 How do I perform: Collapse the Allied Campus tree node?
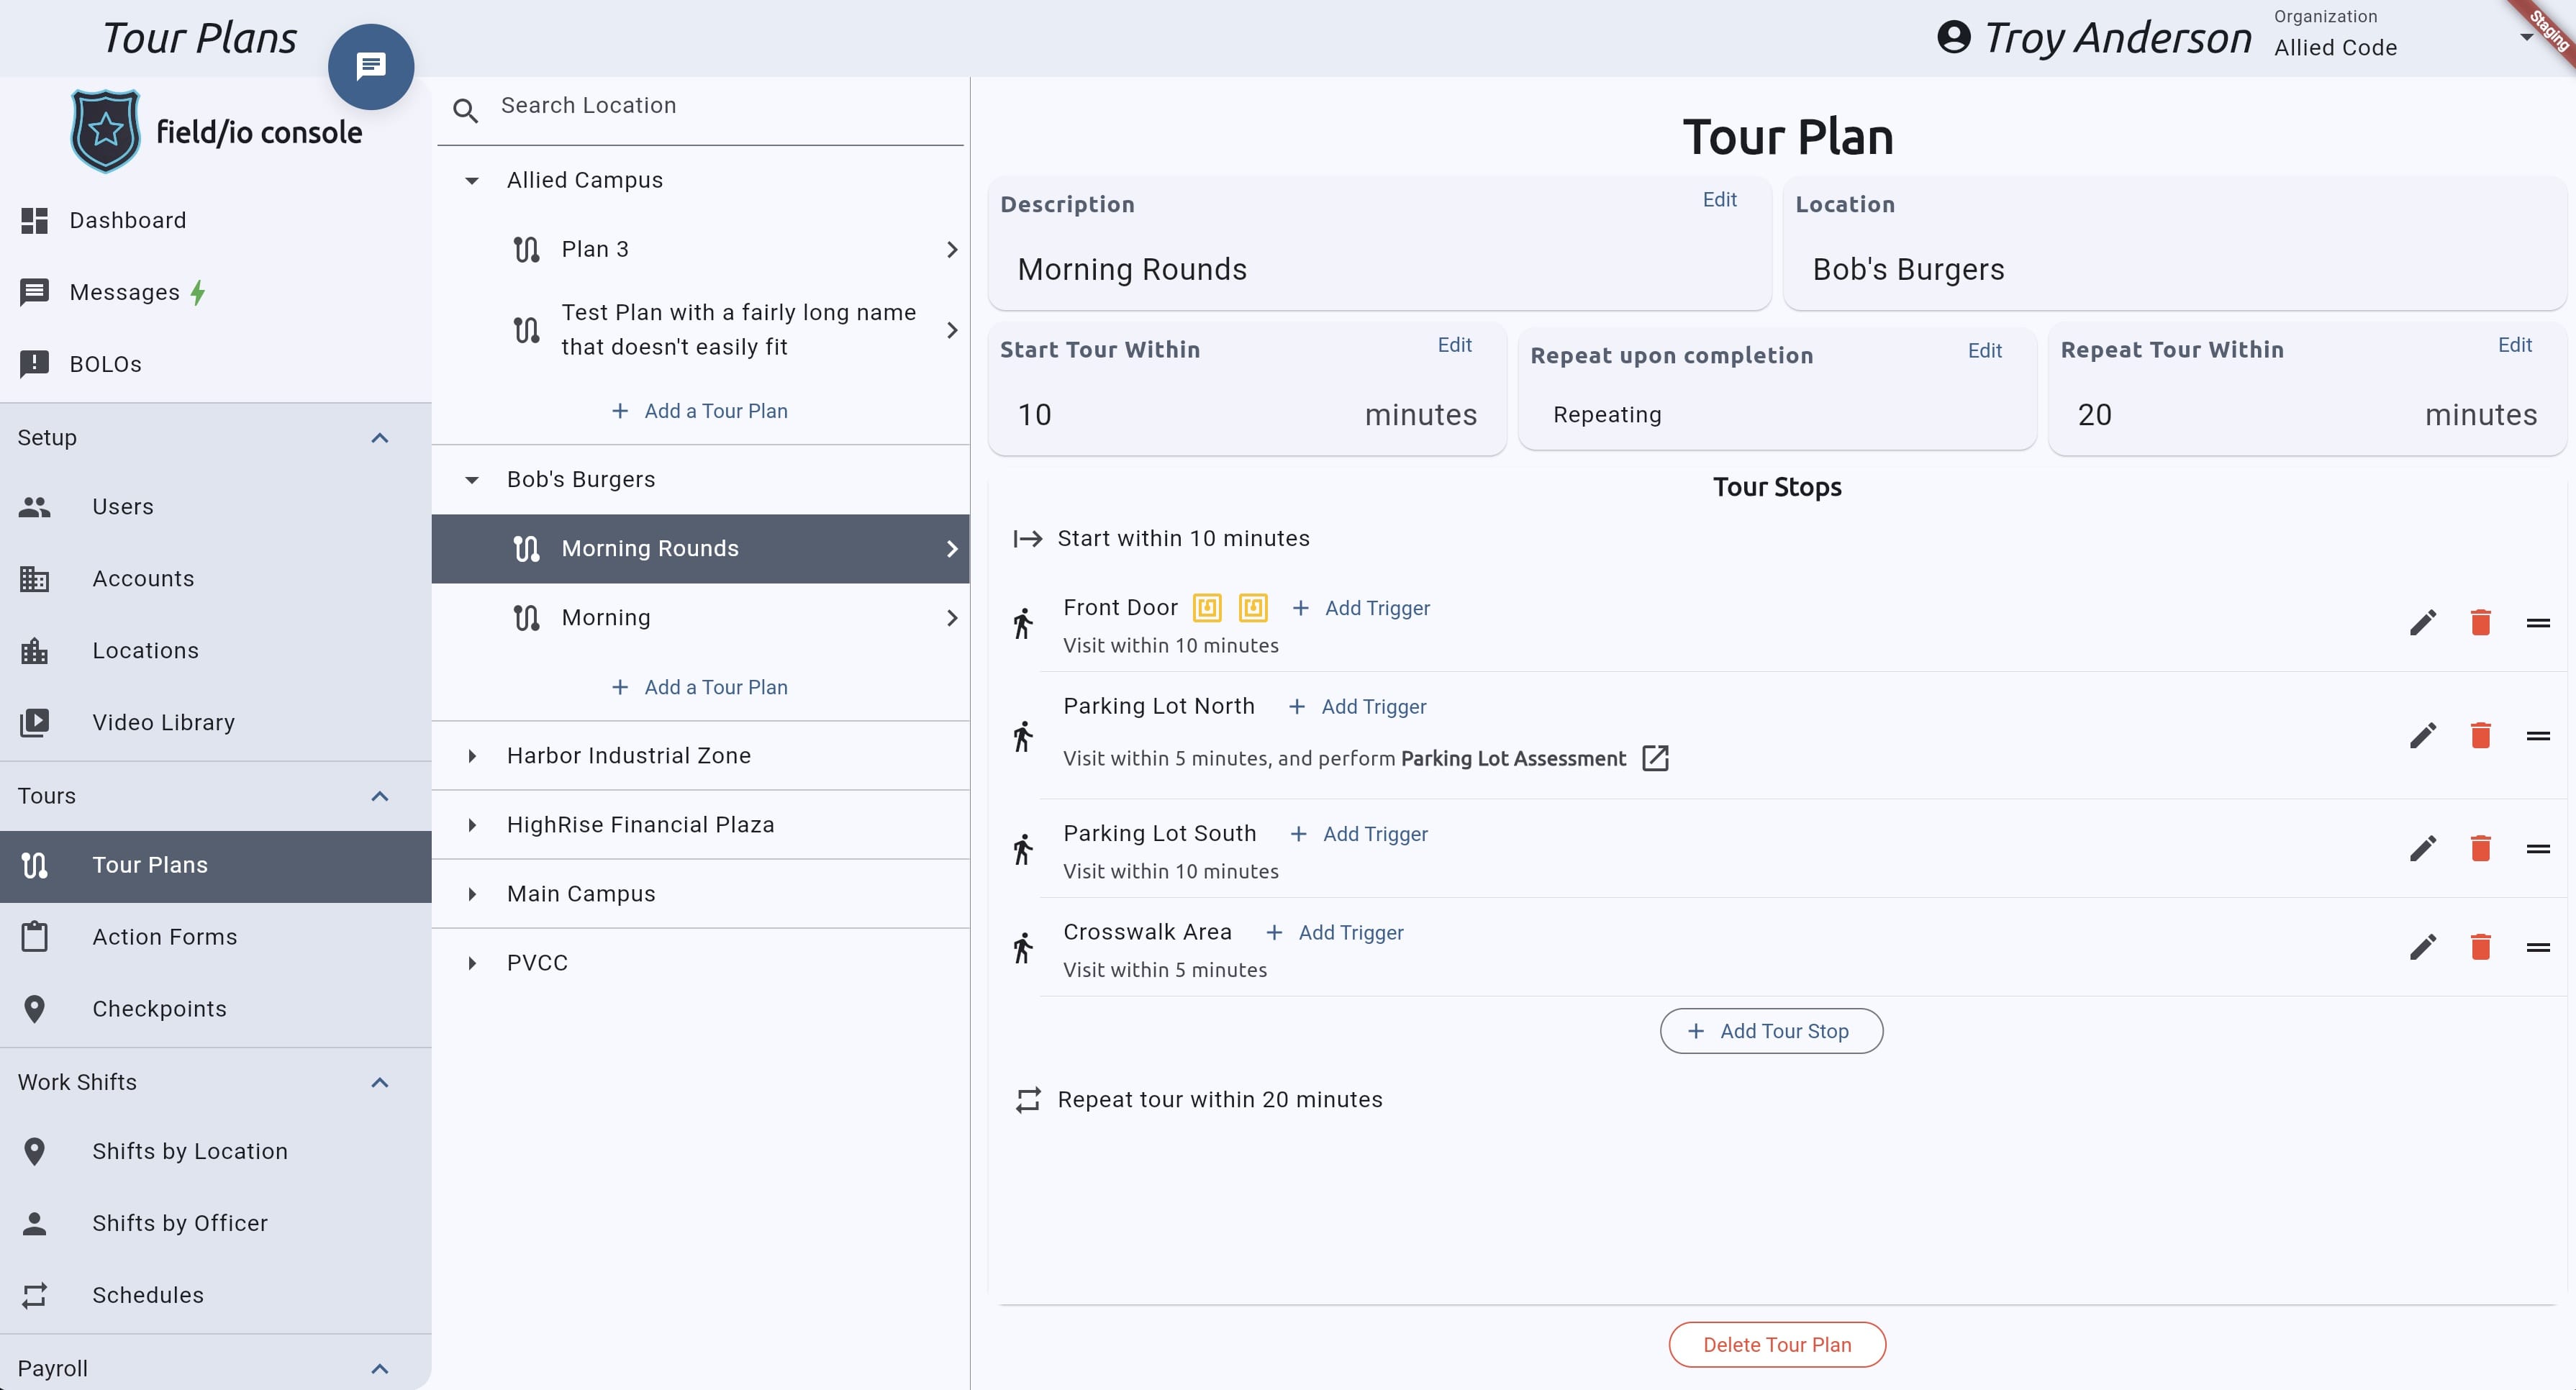472,181
